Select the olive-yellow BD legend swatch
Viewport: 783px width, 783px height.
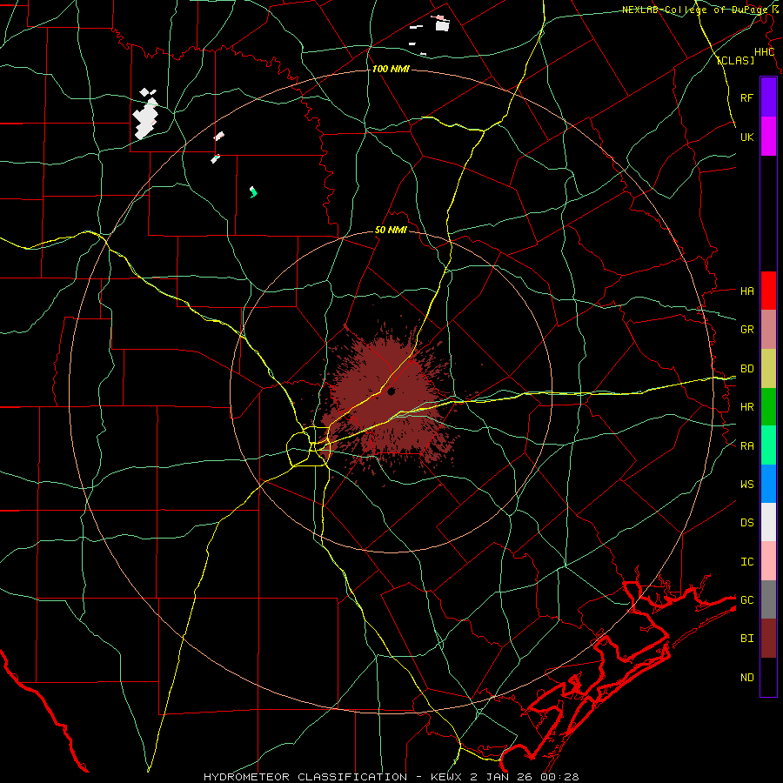(768, 369)
